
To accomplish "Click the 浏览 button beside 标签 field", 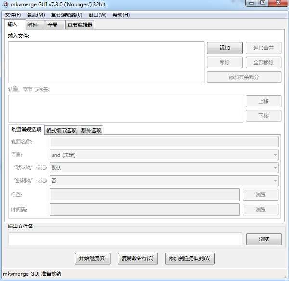I will point(261,195).
